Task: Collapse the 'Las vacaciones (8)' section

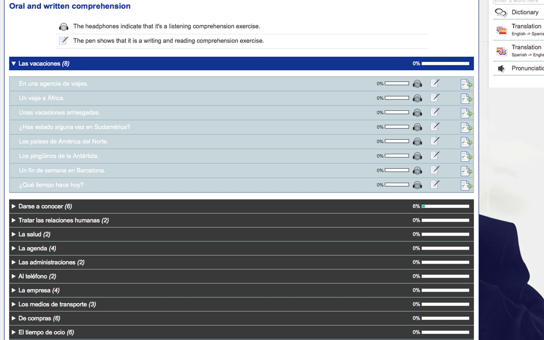Action: 241,64
